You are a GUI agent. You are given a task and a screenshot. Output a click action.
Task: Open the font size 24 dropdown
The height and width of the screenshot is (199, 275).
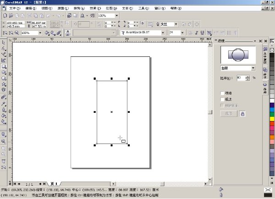(x=182, y=33)
